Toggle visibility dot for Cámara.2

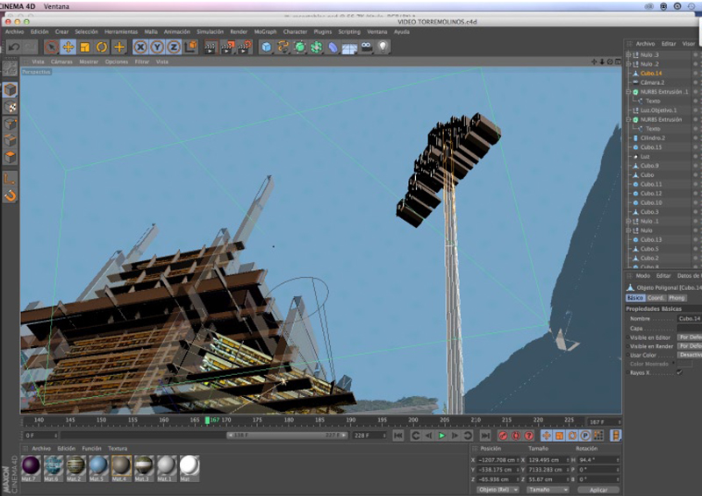coord(695,82)
